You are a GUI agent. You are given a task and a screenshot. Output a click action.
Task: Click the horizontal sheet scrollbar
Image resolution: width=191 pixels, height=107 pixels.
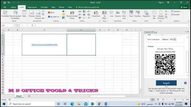(108, 96)
